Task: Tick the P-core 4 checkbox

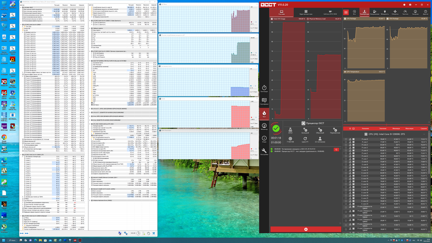Action: click(x=346, y=151)
